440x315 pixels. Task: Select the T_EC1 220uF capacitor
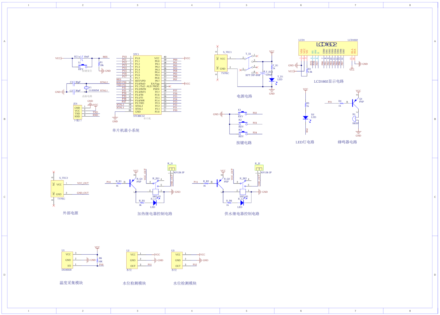click(263, 73)
